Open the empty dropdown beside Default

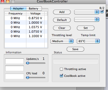tap(87, 19)
